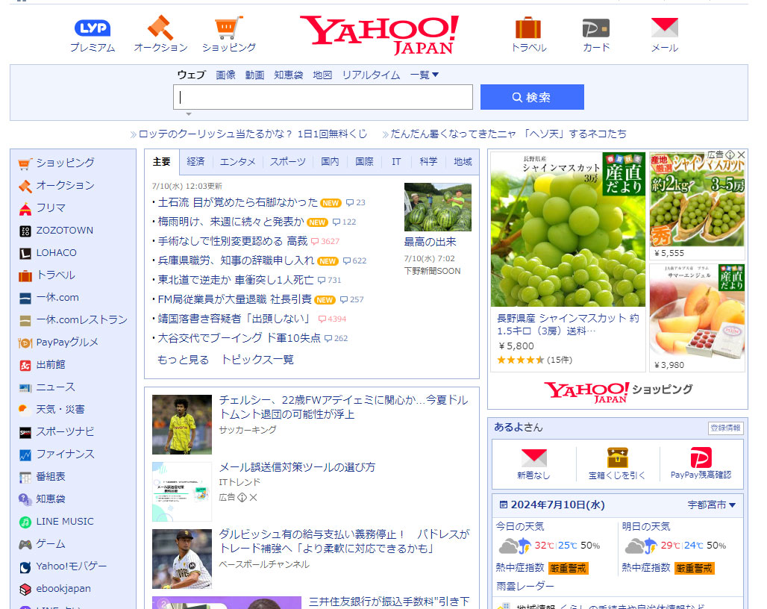Viewport: 767px width, 609px height.
Task: Open トピックス一覧 link
Action: (257, 360)
